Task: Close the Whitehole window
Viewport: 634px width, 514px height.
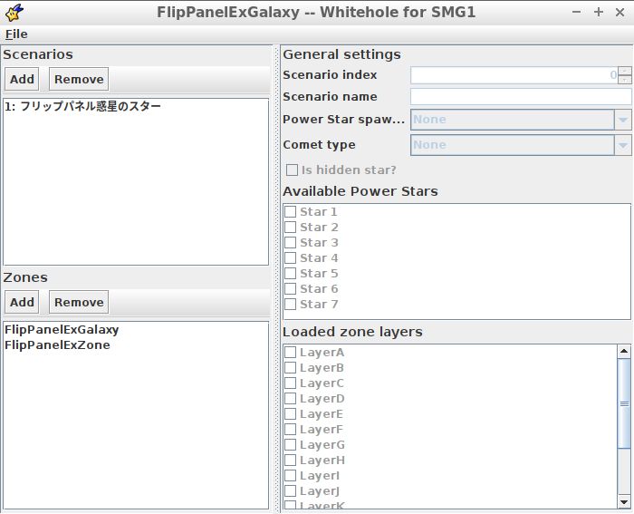Action: pos(620,12)
